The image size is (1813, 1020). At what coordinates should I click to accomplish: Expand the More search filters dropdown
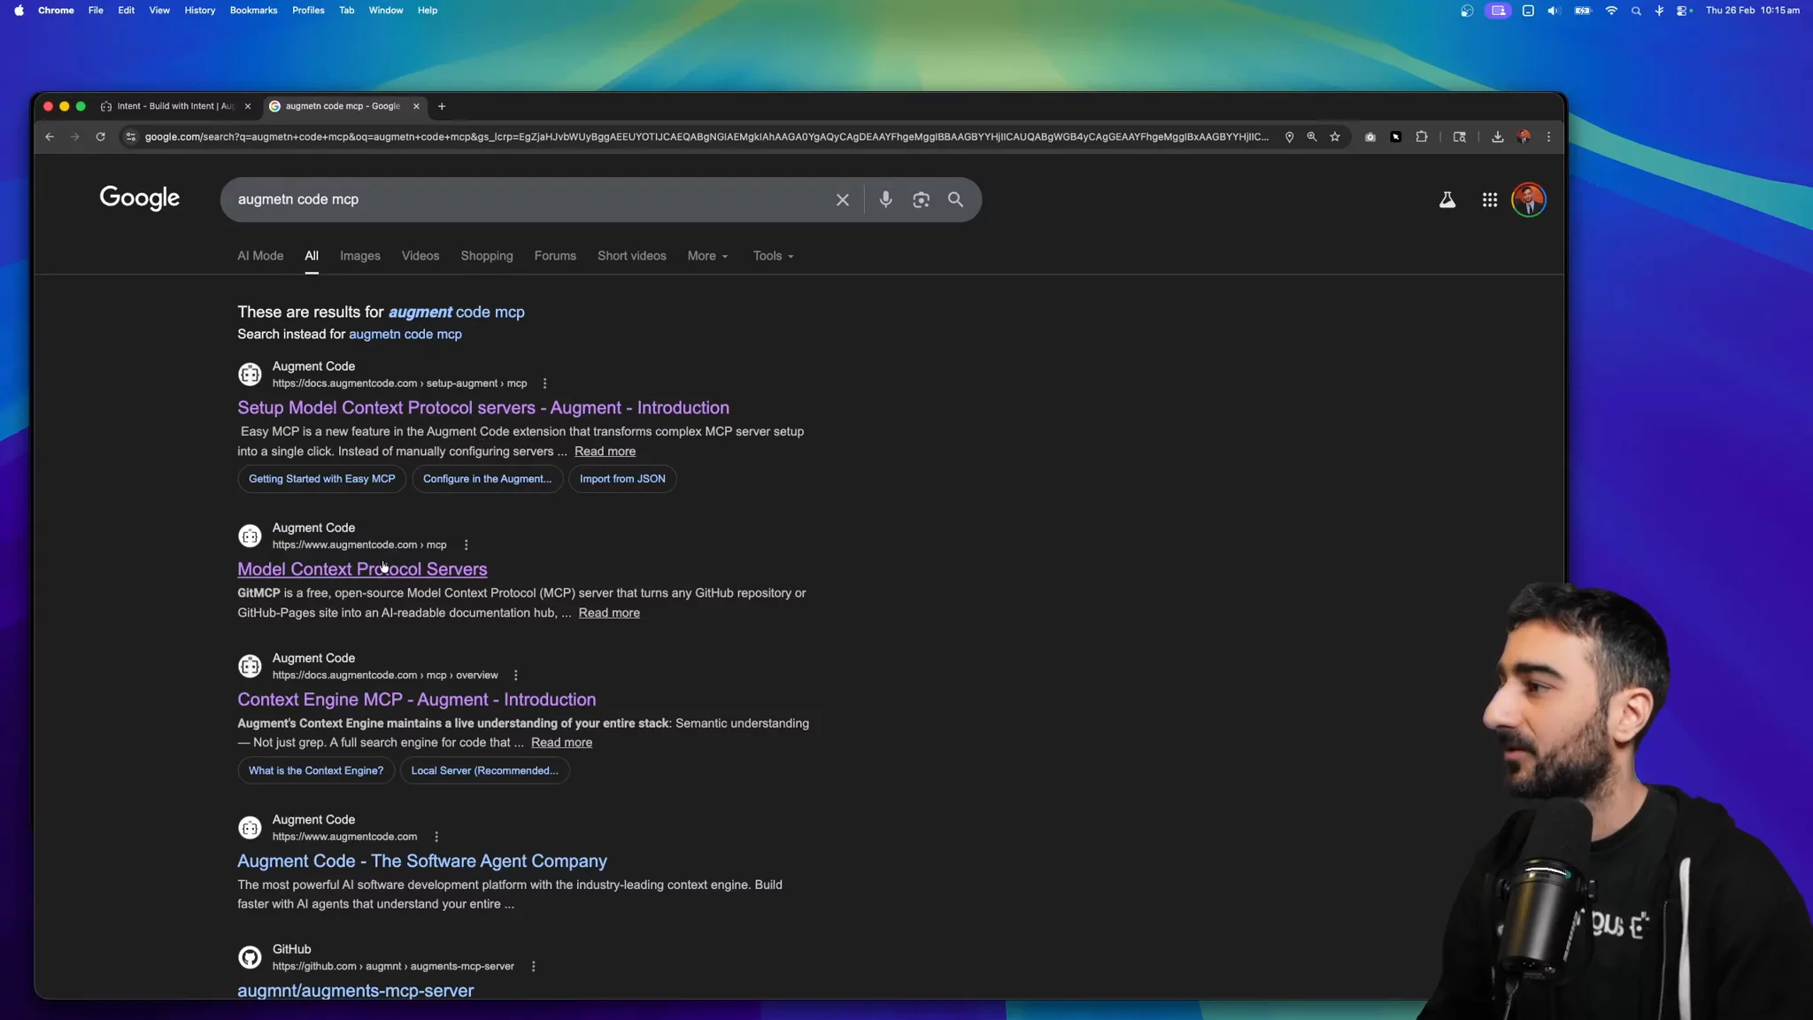(x=707, y=256)
